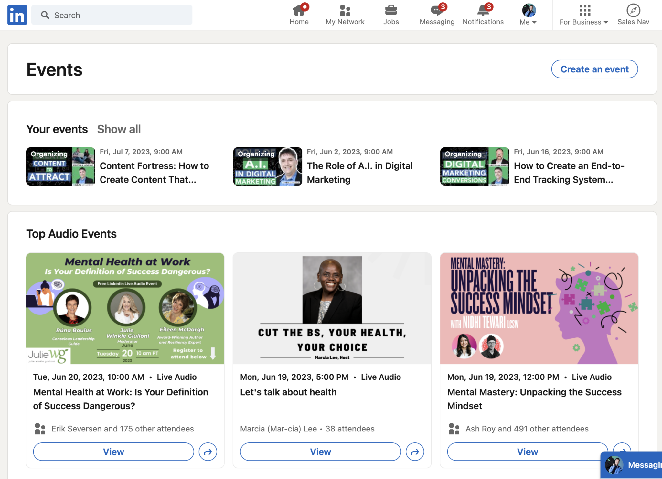Viewport: 662px width, 479px height.
Task: Open End-to-End Tracking System event title
Action: (569, 173)
